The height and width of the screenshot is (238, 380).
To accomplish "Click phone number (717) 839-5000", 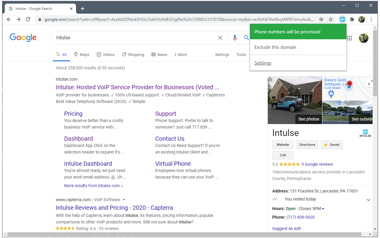I will tap(300, 217).
